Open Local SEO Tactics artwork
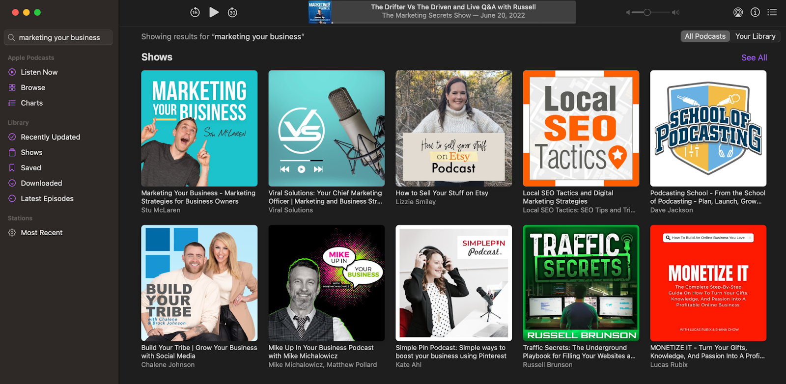The height and width of the screenshot is (384, 786). pyautogui.click(x=581, y=128)
